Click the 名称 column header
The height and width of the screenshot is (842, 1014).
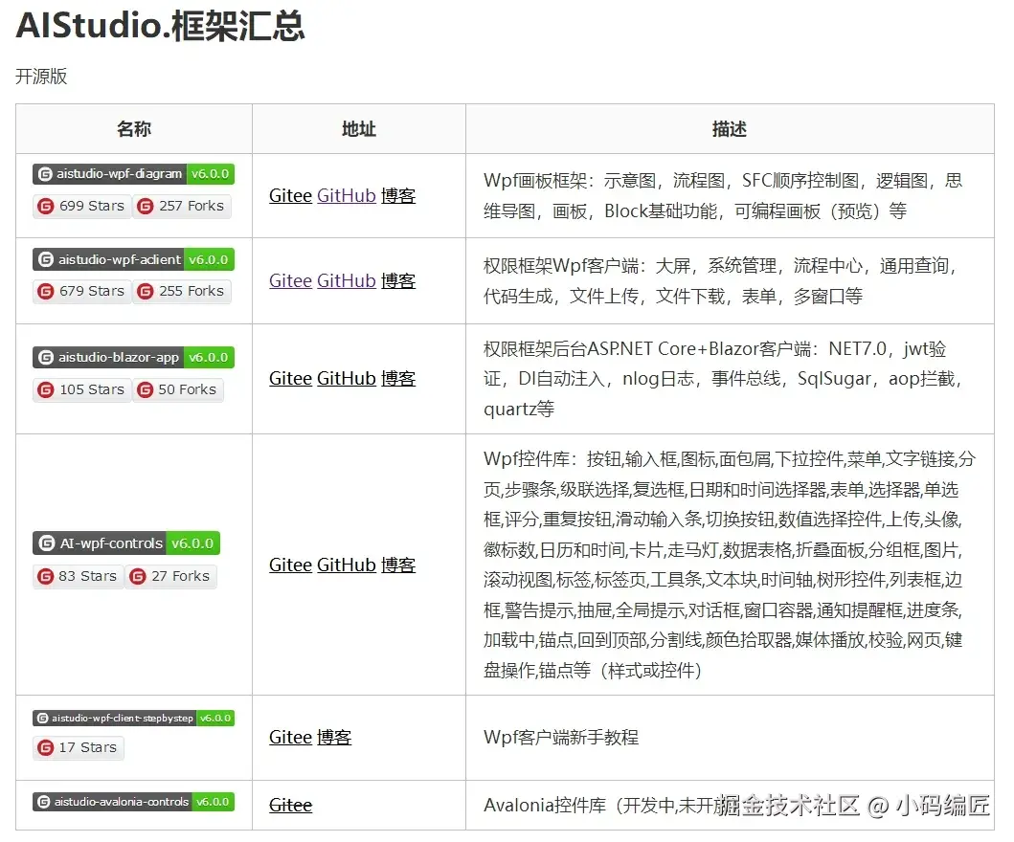click(134, 129)
